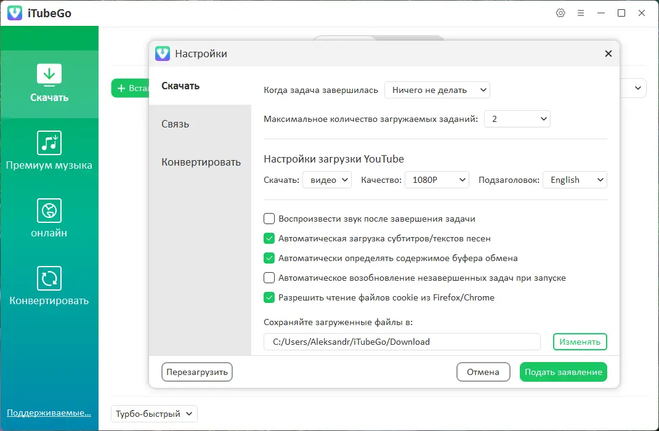Screen dimensions: 659x431
Task: Click the Подать заявление apply button
Action: coord(562,372)
